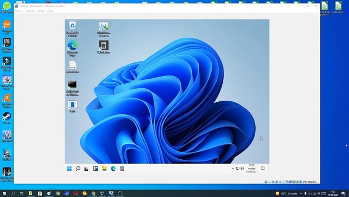Open File Explorer on the Windows 11 guest taskbar
Image resolution: width=349 pixels, height=197 pixels.
click(x=104, y=169)
